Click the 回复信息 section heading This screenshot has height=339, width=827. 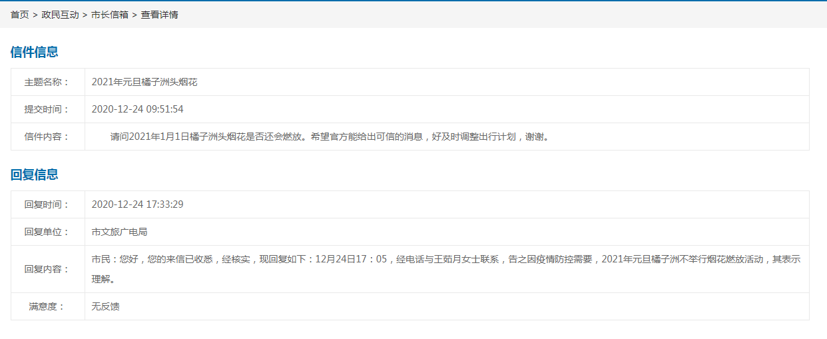[x=34, y=174]
